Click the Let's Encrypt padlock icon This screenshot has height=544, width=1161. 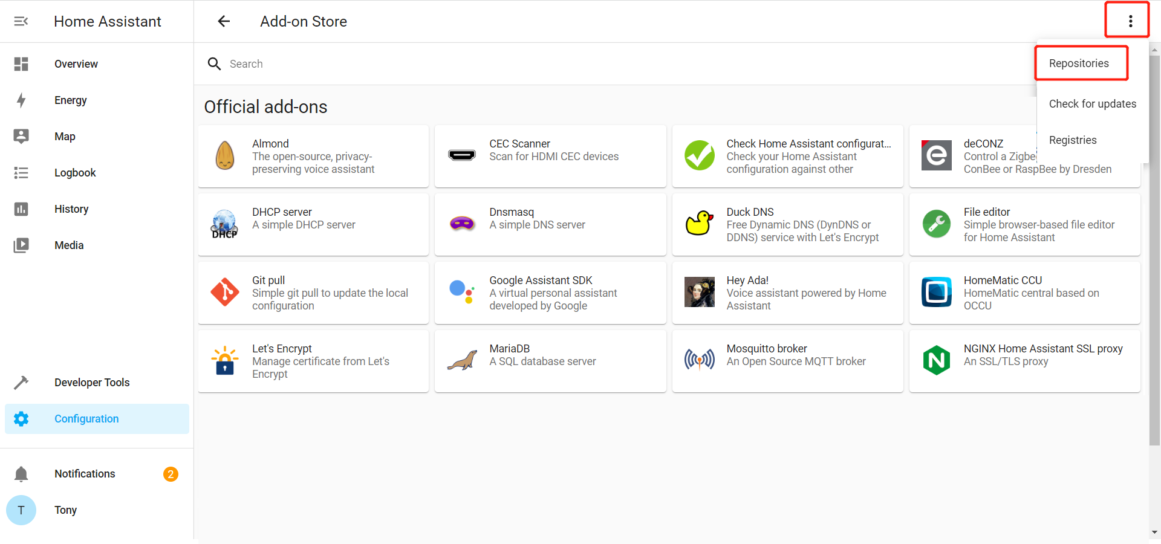(225, 360)
